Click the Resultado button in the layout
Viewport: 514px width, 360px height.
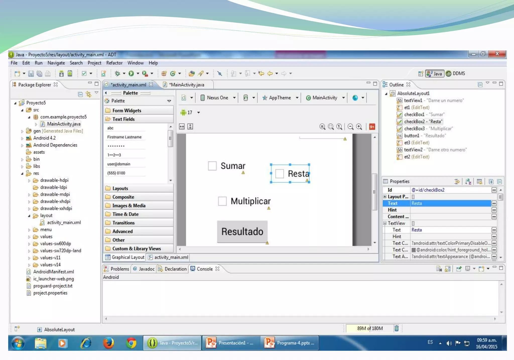click(x=242, y=231)
